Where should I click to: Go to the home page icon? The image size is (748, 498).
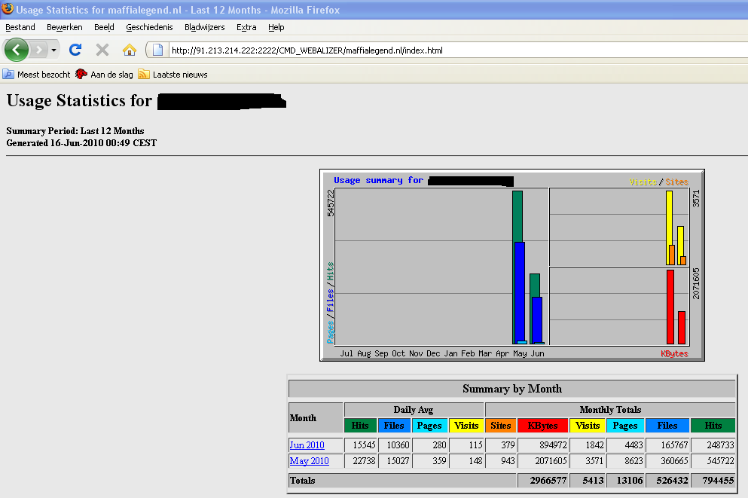130,50
